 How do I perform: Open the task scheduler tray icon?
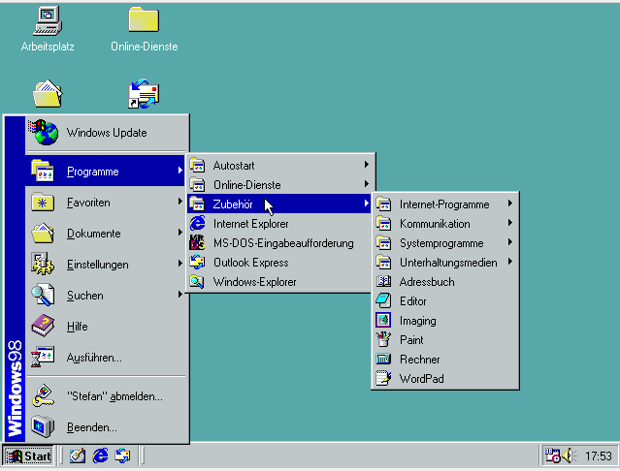[x=552, y=455]
